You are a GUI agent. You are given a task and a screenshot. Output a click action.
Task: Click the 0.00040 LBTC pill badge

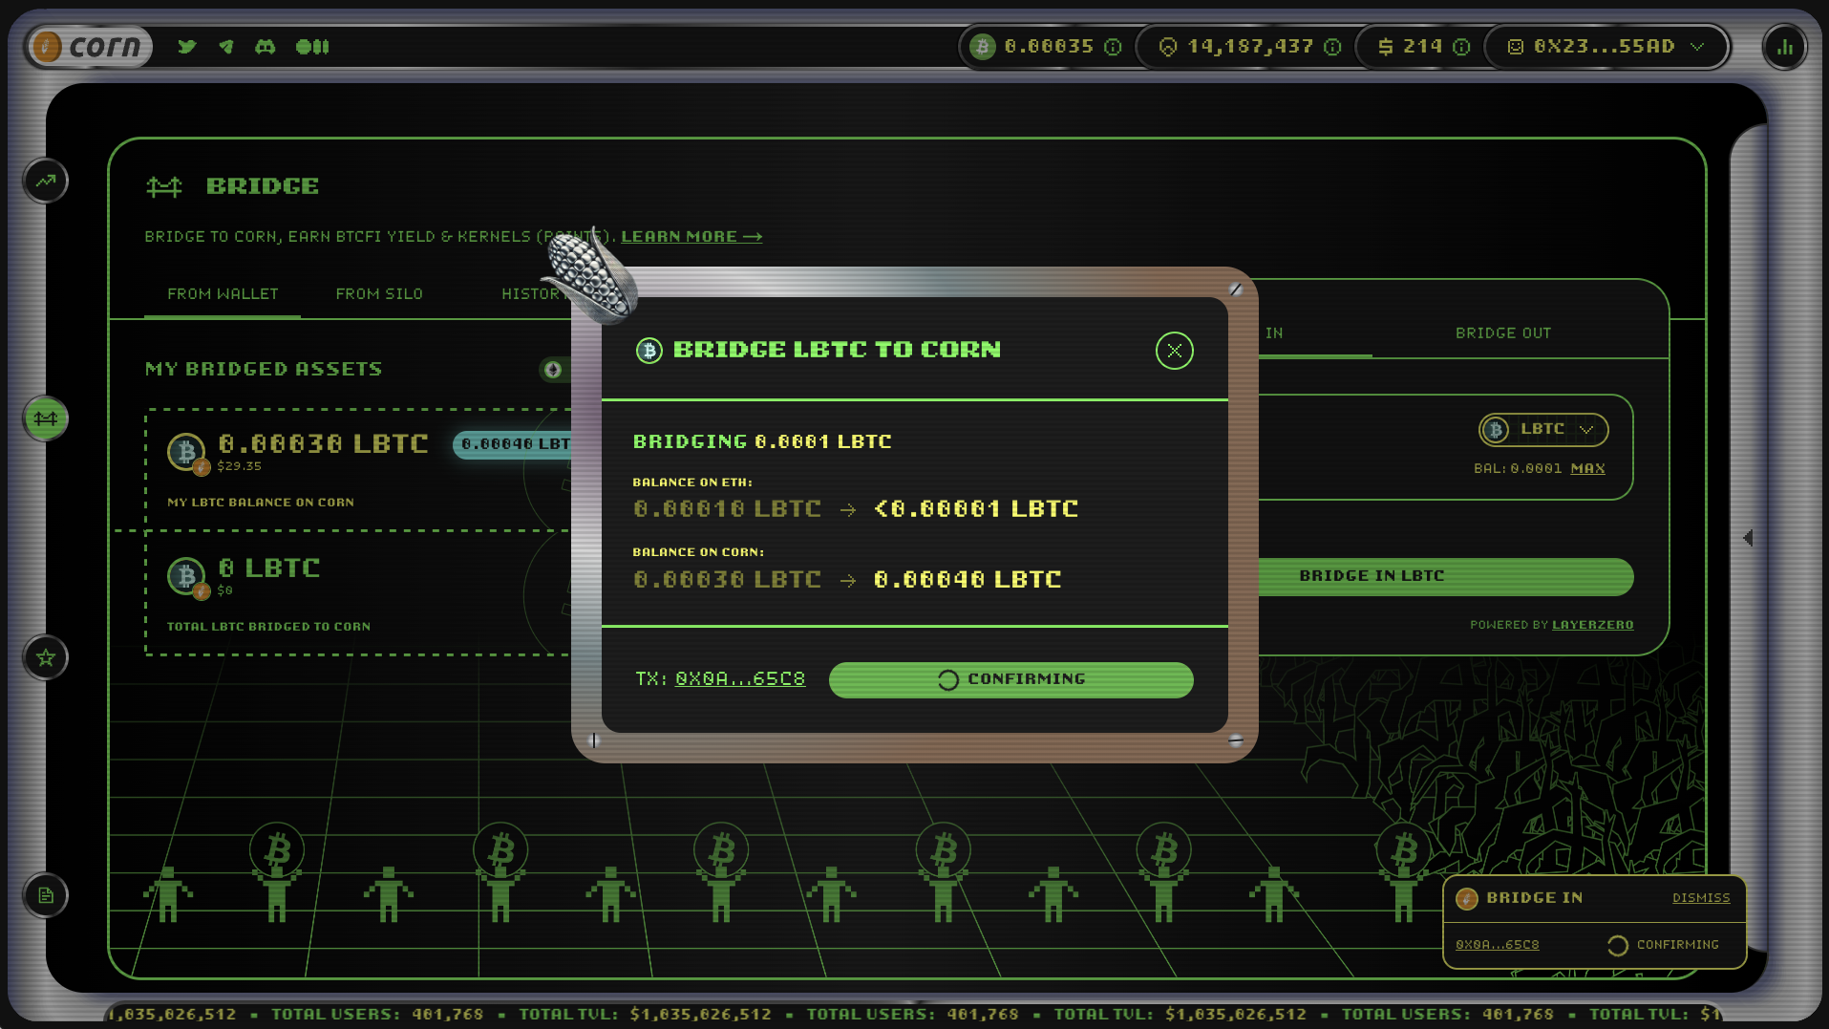tap(512, 444)
